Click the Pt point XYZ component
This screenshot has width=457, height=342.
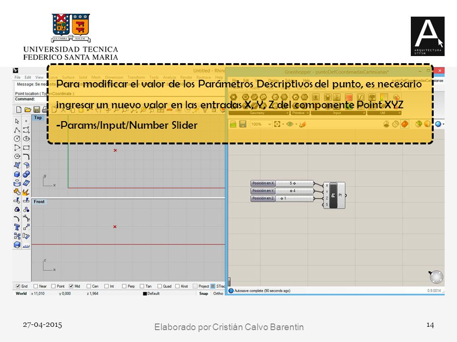click(334, 195)
